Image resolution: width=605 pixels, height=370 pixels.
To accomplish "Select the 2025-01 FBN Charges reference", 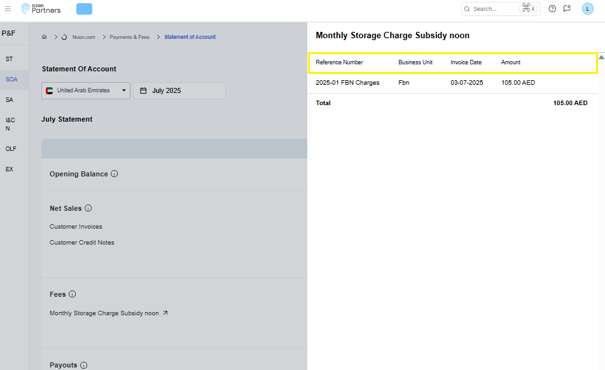I will coord(347,83).
